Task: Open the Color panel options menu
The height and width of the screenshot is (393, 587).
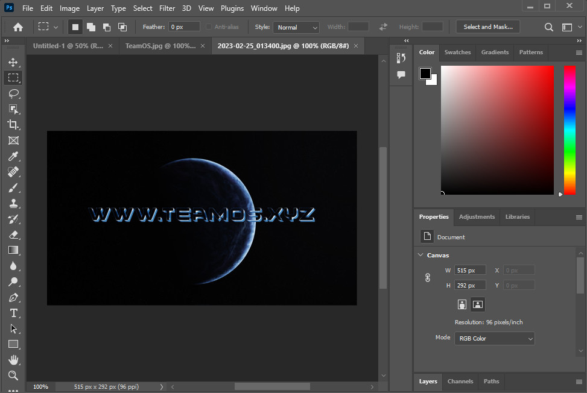Action: (x=579, y=52)
